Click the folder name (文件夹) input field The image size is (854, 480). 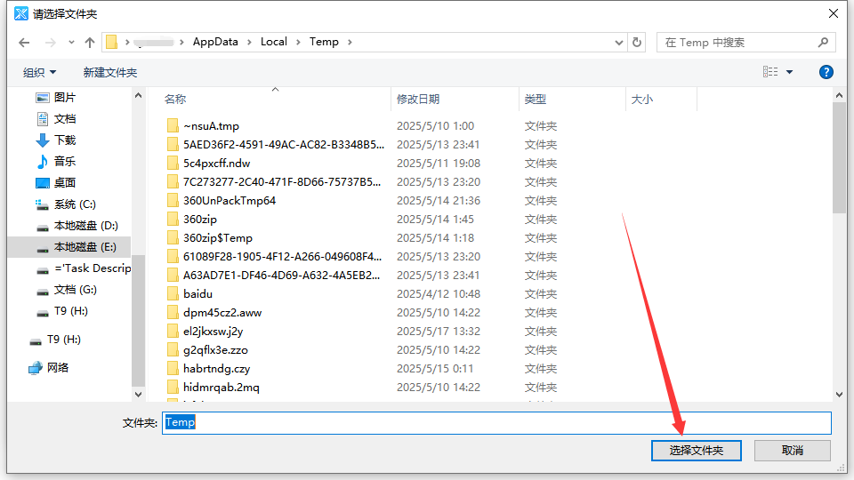[x=496, y=422]
